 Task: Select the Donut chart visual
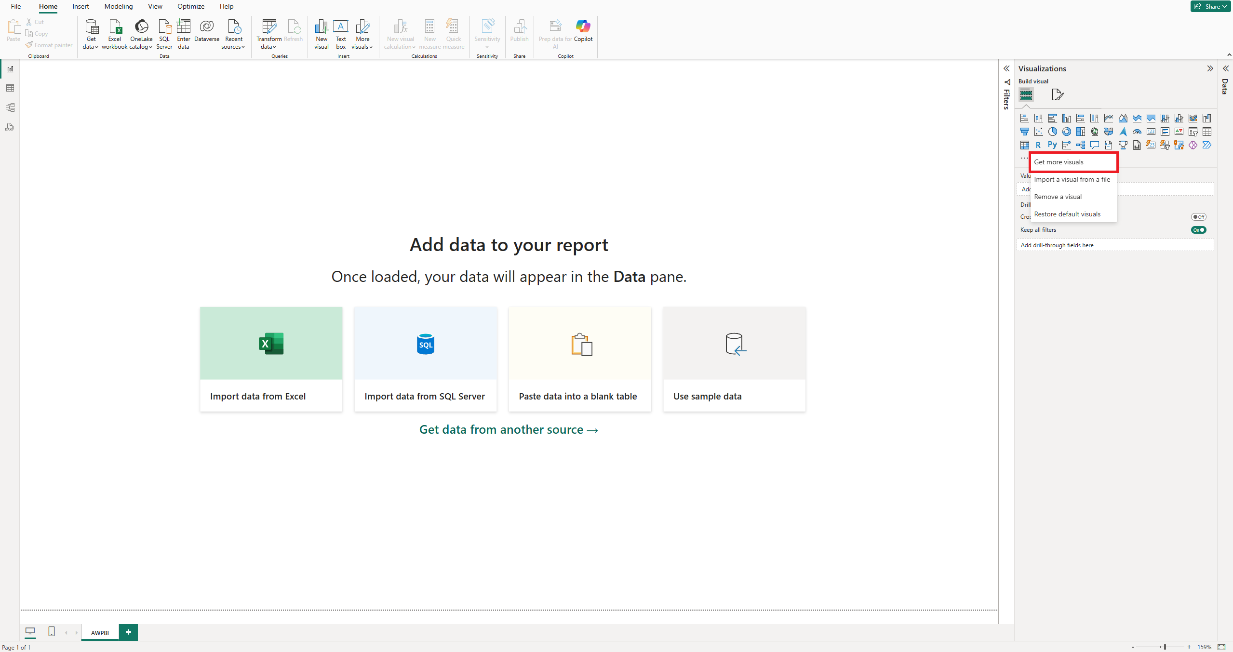pos(1066,132)
